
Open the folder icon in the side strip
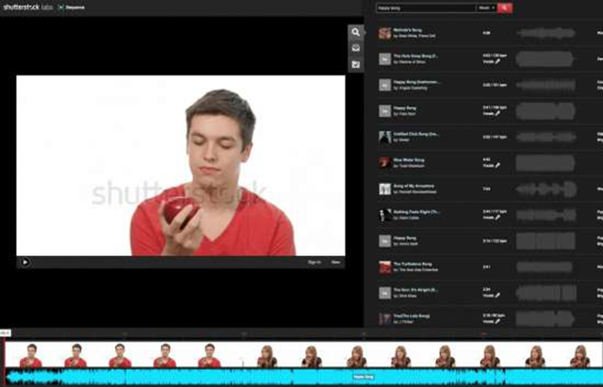coord(356,64)
